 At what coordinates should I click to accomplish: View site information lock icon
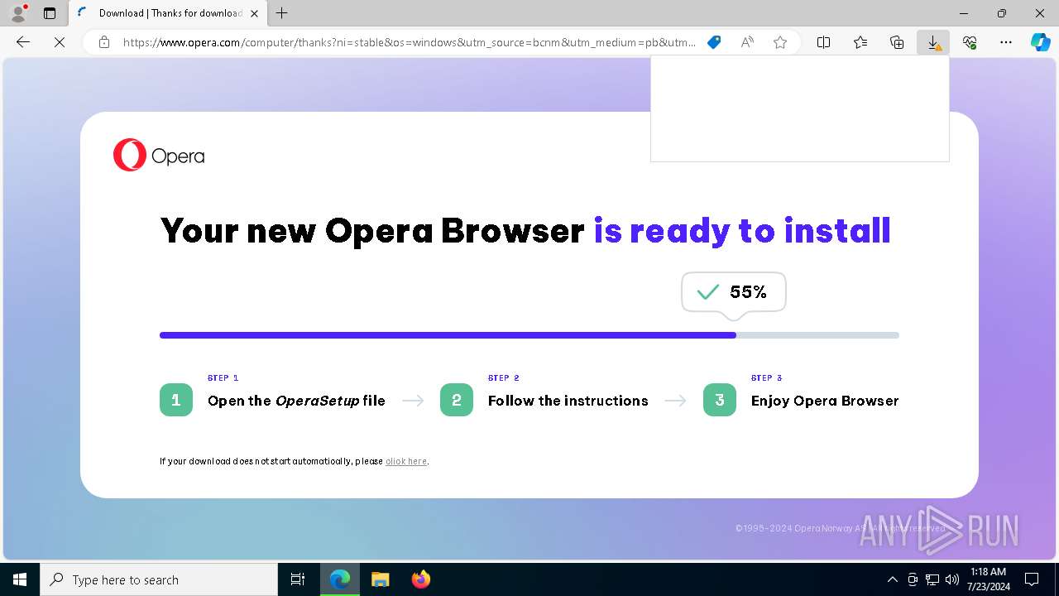click(x=104, y=42)
